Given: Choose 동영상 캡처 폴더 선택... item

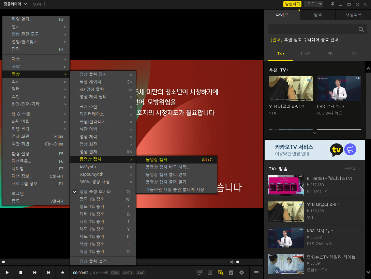Looking at the screenshot, I should [177, 175].
